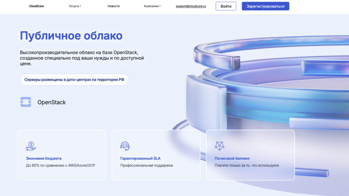Click the OpenStack logo icon
The height and width of the screenshot is (196, 349).
(x=26, y=102)
